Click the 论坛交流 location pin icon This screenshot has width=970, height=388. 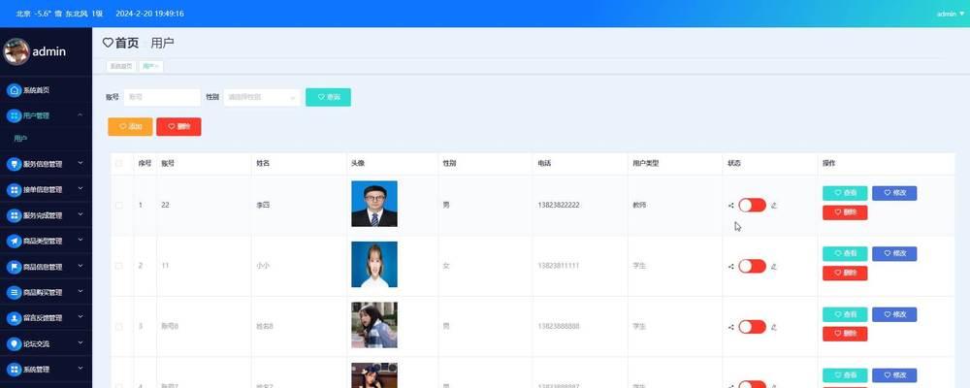point(15,343)
